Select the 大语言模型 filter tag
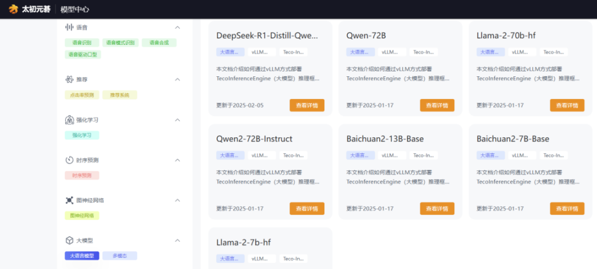This screenshot has height=269, width=597. pos(81,255)
